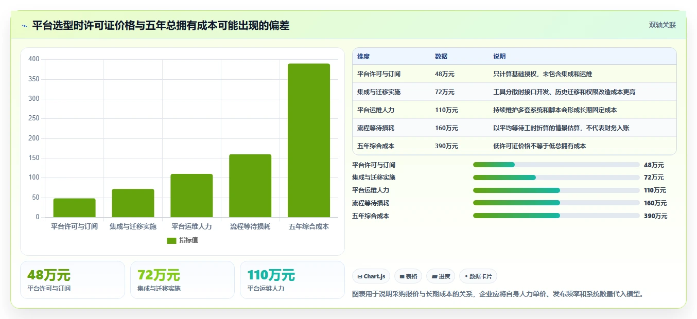The height and width of the screenshot is (319, 697).
Task: Click the 表格 tag chip
Action: click(x=408, y=276)
